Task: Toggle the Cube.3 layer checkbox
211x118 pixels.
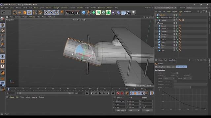Action: (x=174, y=40)
